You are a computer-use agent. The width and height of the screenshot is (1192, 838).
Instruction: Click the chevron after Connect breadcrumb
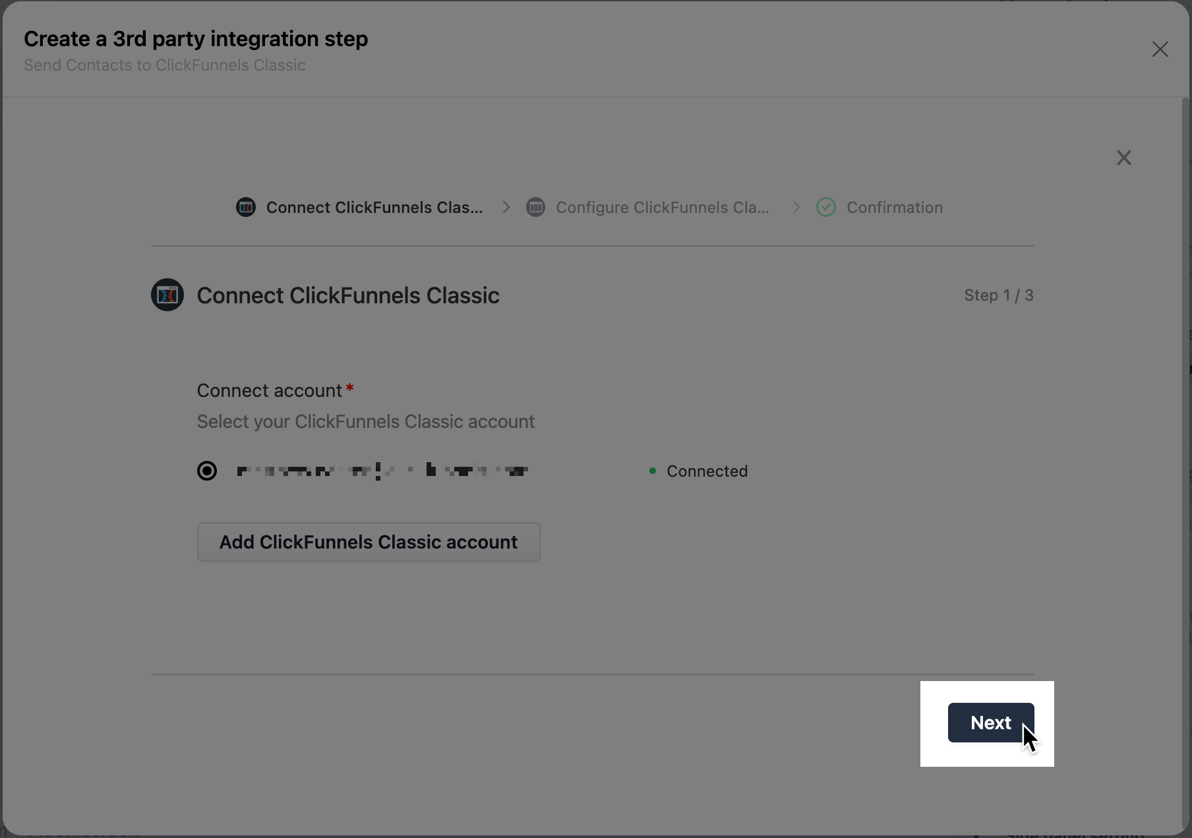point(506,208)
